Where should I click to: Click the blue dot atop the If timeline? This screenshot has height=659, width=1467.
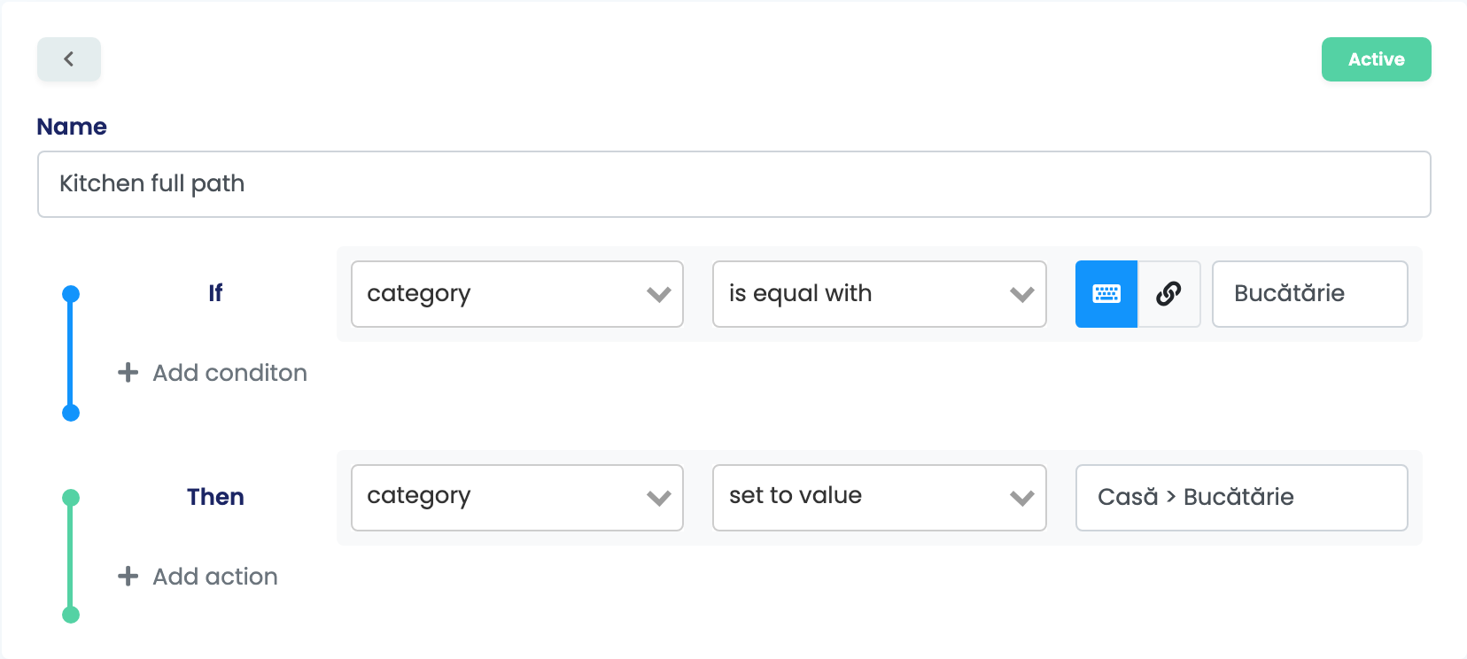click(71, 294)
